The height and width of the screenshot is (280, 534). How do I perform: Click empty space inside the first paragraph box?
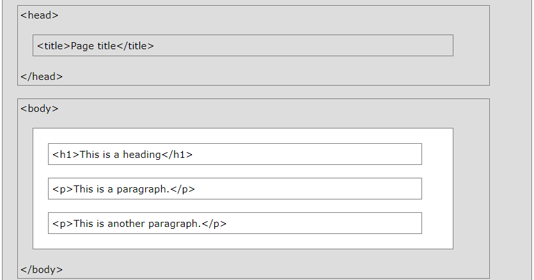(307, 189)
